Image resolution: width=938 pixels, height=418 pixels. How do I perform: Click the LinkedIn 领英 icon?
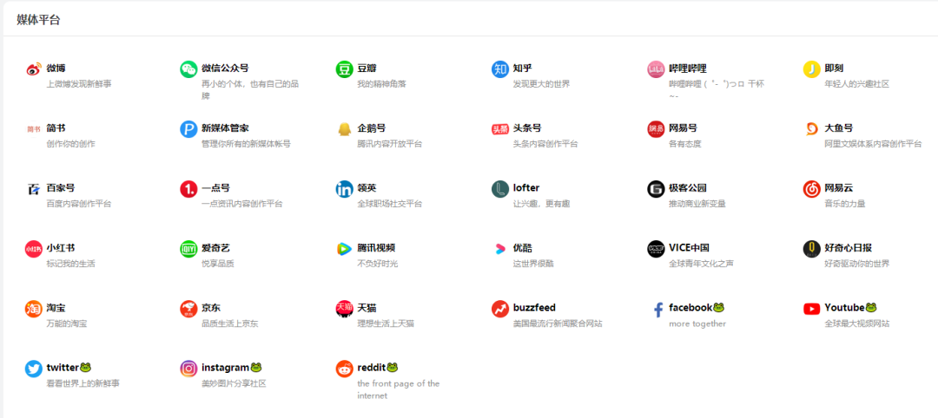click(x=345, y=189)
